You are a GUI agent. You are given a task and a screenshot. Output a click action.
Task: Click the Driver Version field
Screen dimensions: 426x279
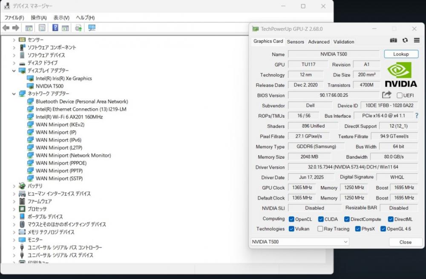pos(353,167)
